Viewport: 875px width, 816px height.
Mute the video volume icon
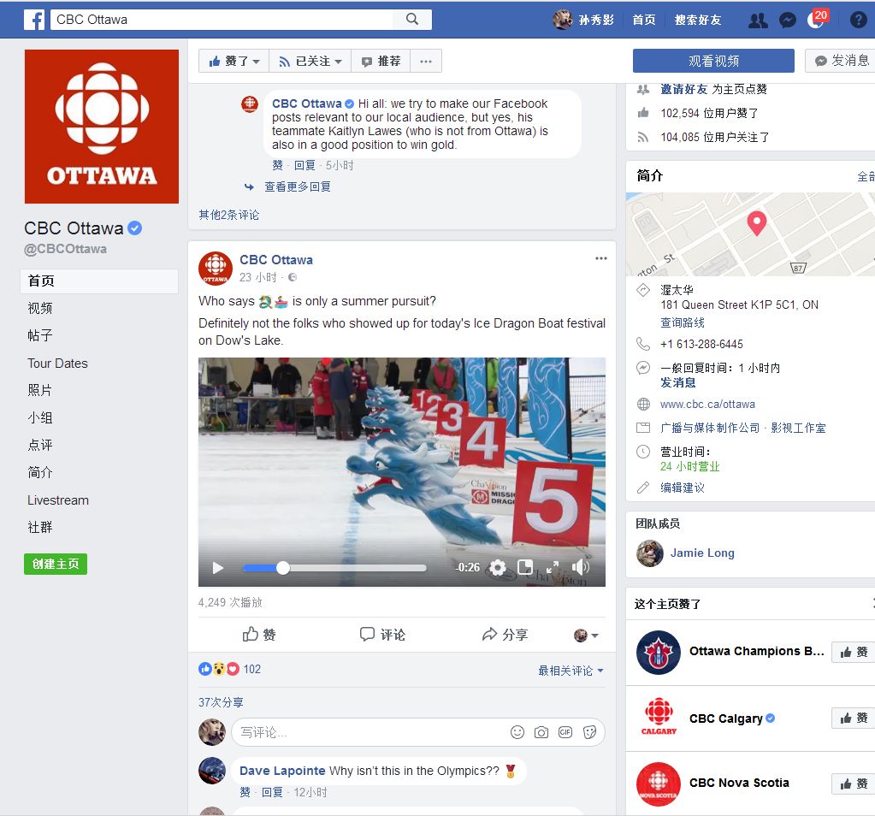pyautogui.click(x=580, y=568)
